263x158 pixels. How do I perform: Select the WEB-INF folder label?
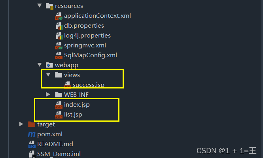(76, 95)
